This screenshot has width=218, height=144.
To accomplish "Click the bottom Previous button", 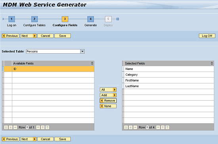I will (x=11, y=139).
